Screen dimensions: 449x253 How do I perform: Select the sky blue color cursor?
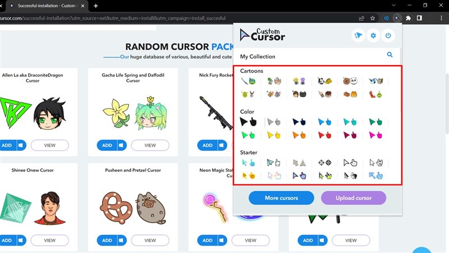324,122
